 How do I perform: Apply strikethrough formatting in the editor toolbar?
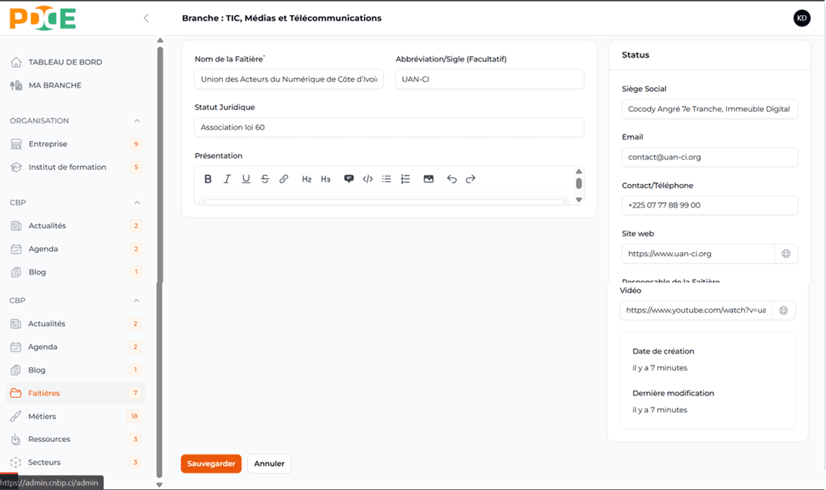[264, 179]
